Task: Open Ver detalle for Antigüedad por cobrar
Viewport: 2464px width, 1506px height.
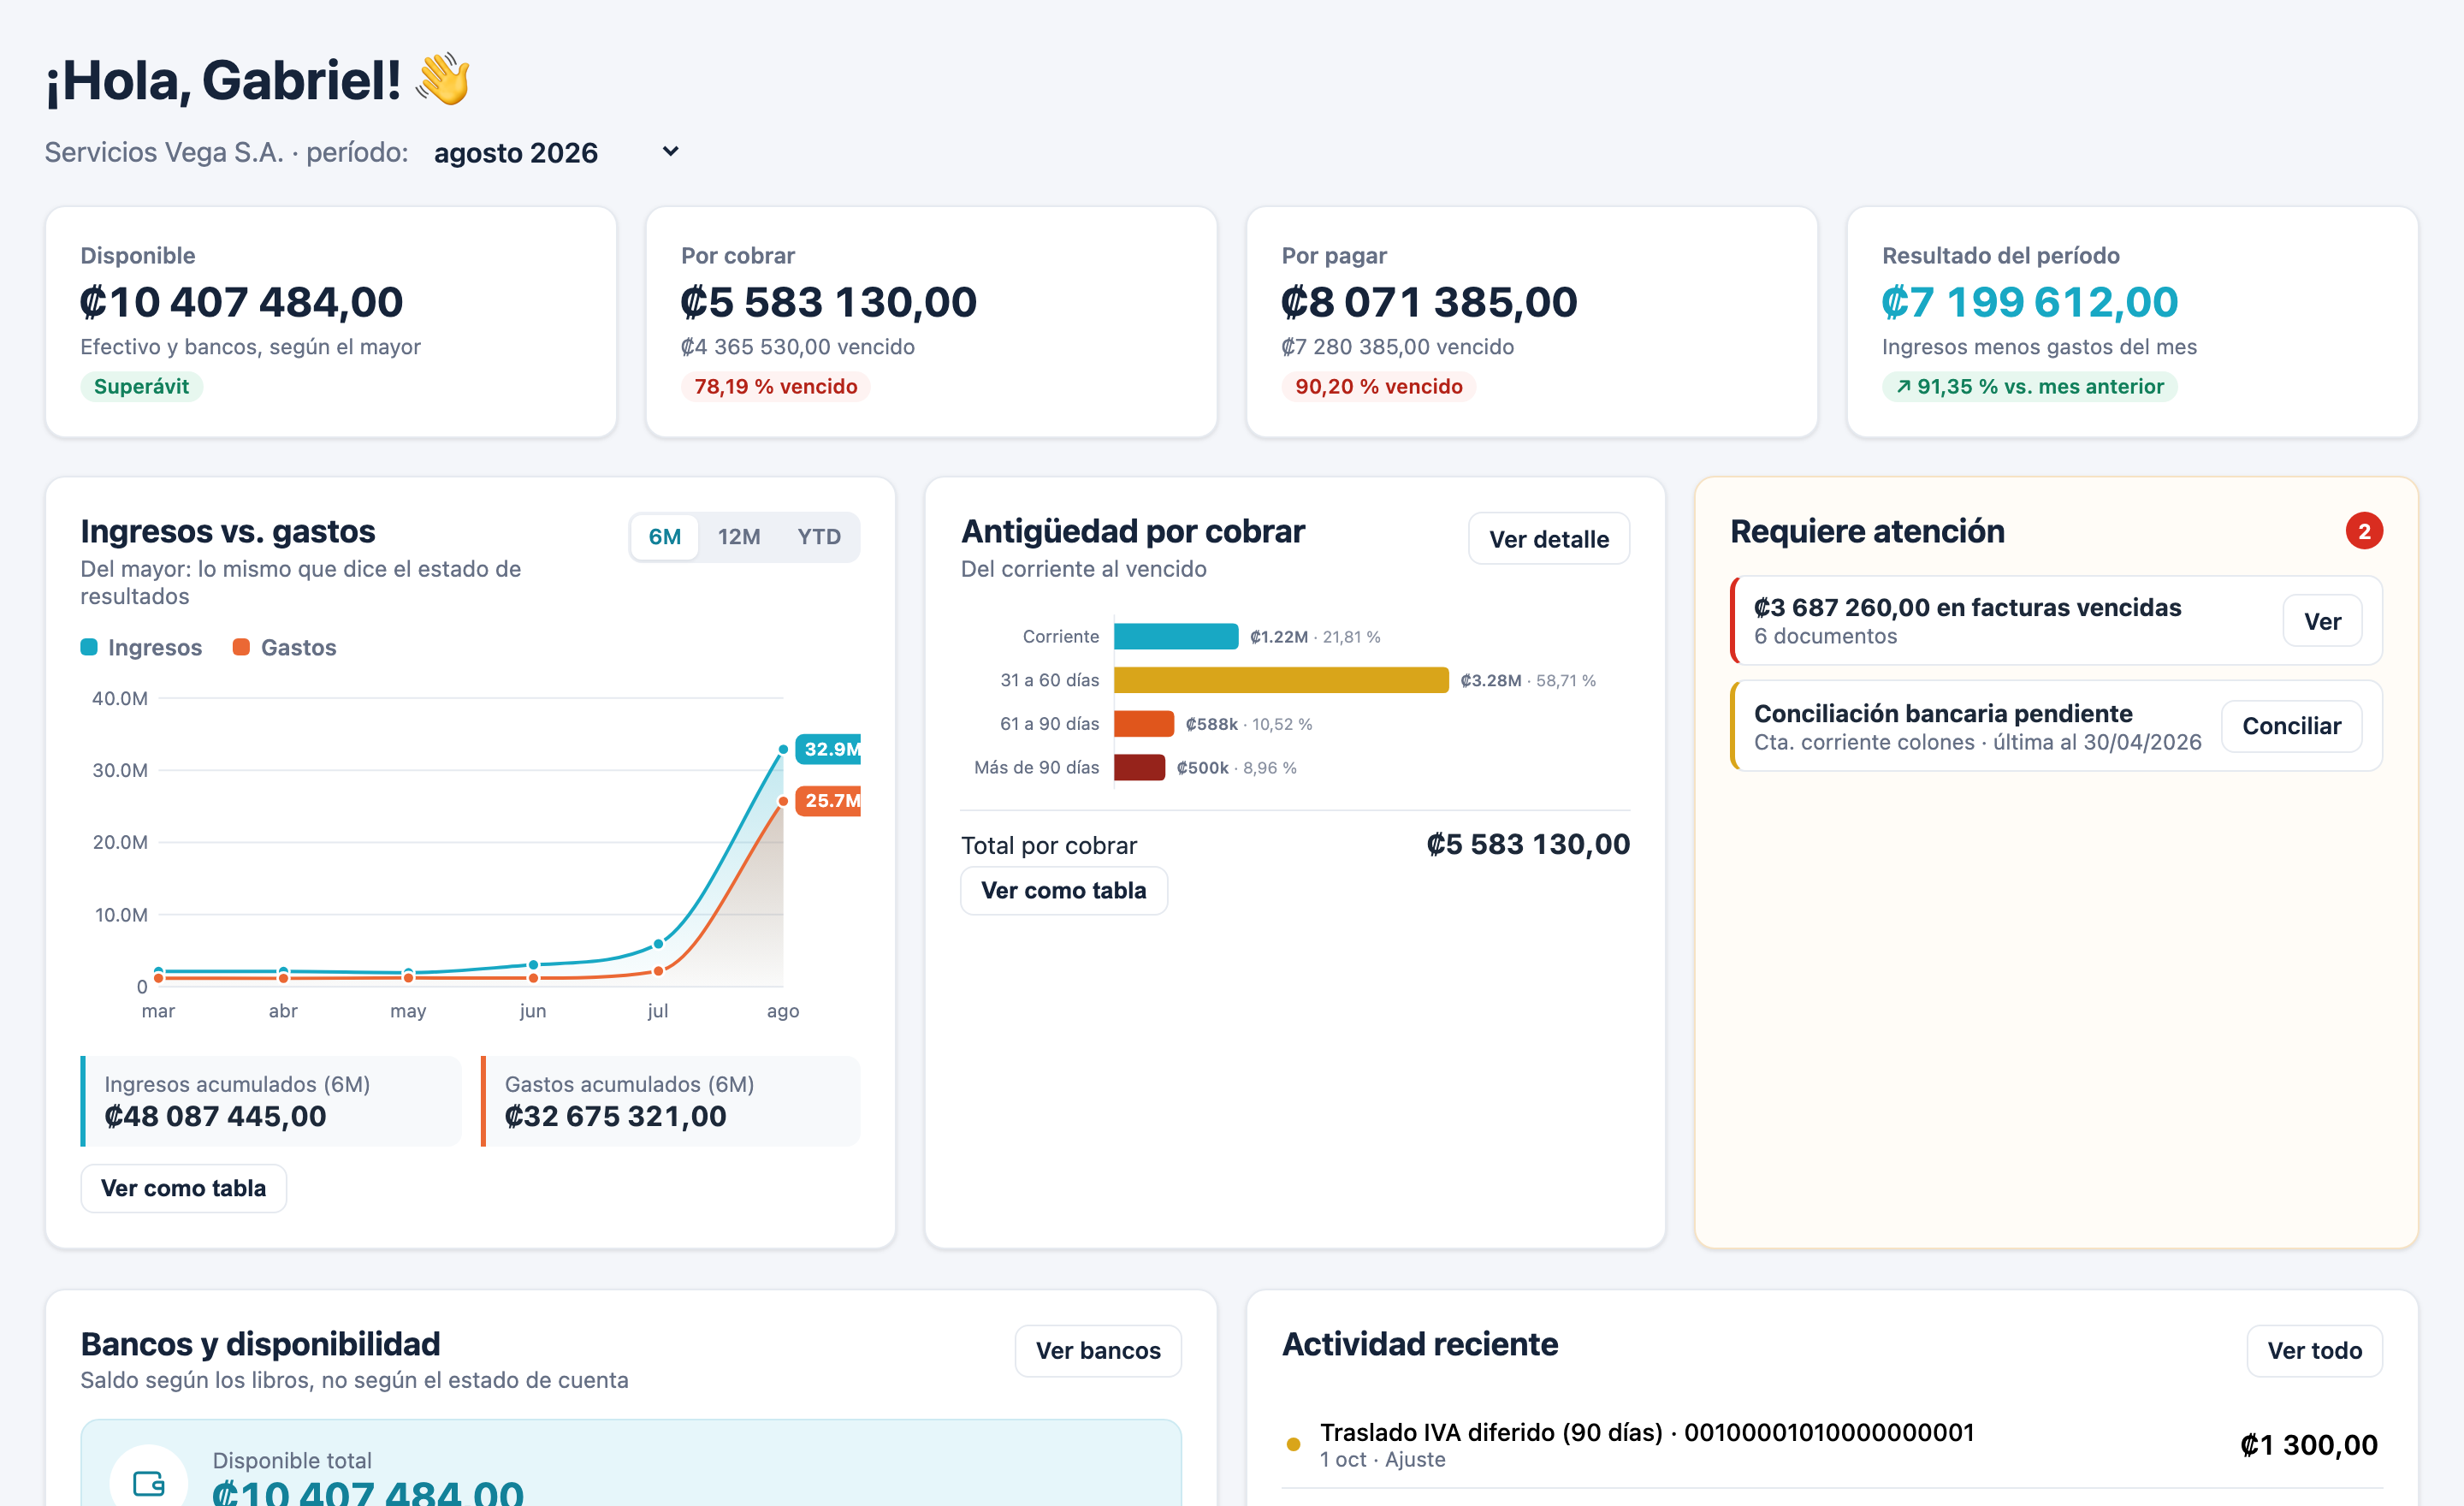Action: [x=1549, y=539]
